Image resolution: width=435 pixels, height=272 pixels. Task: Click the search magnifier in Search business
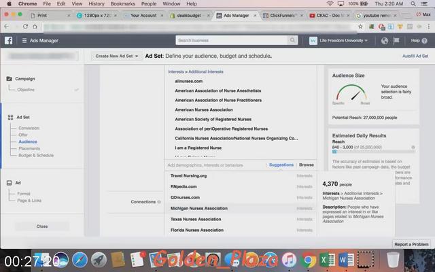[x=292, y=40]
